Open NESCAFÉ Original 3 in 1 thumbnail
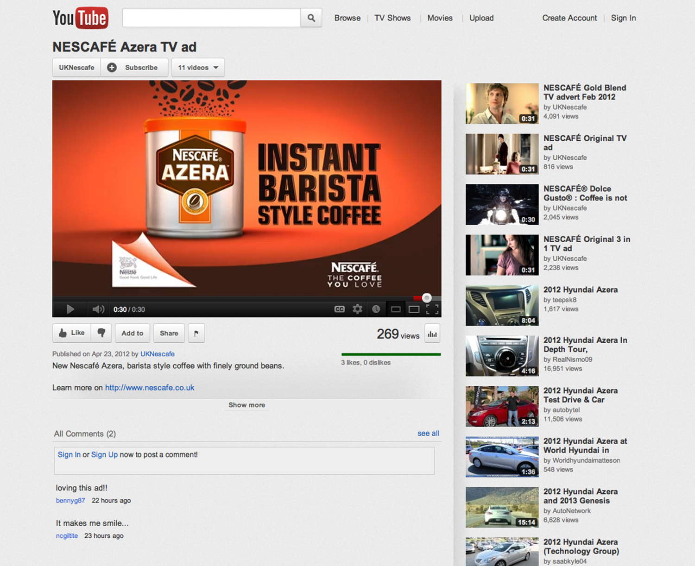Image resolution: width=695 pixels, height=566 pixels. point(502,255)
